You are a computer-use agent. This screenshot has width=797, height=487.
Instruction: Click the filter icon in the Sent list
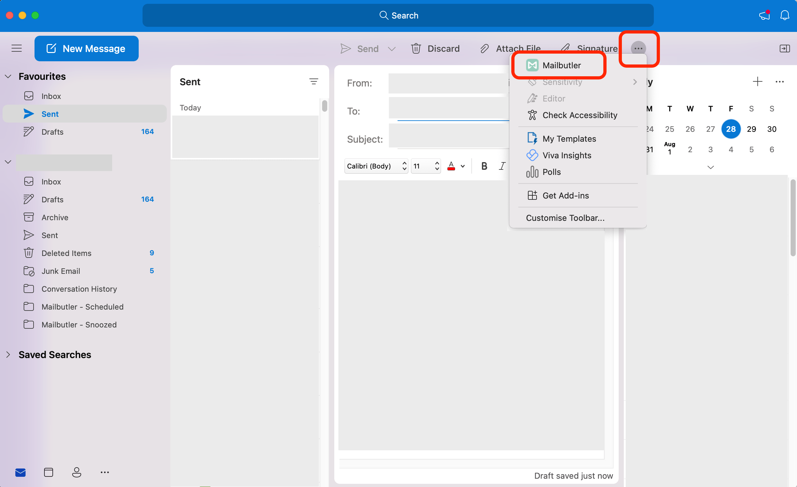click(313, 82)
